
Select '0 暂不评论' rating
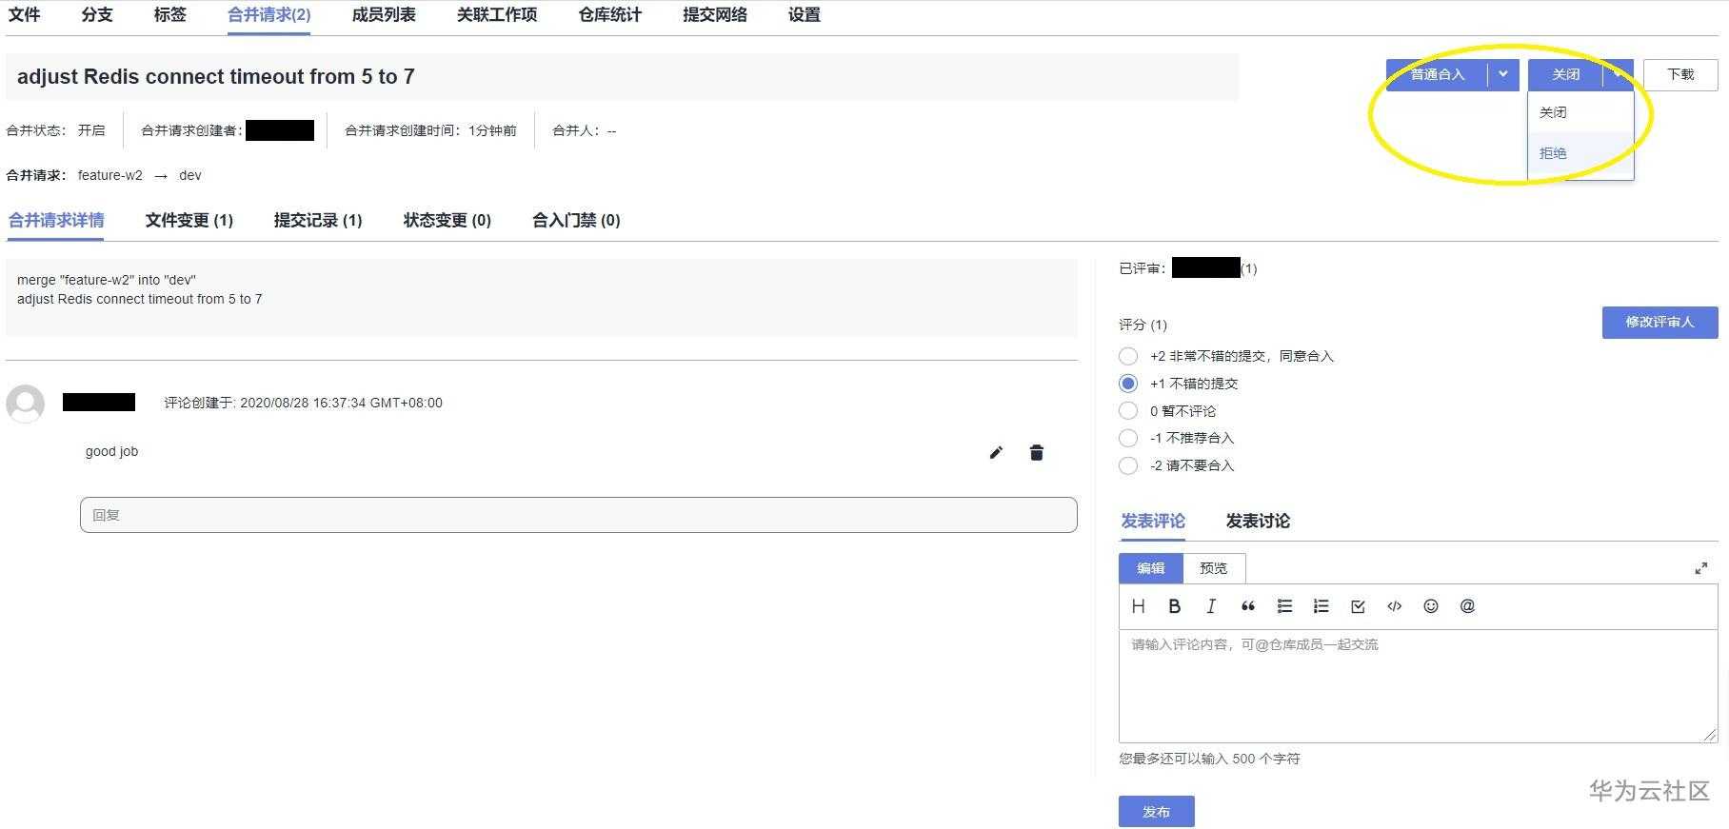pos(1128,411)
